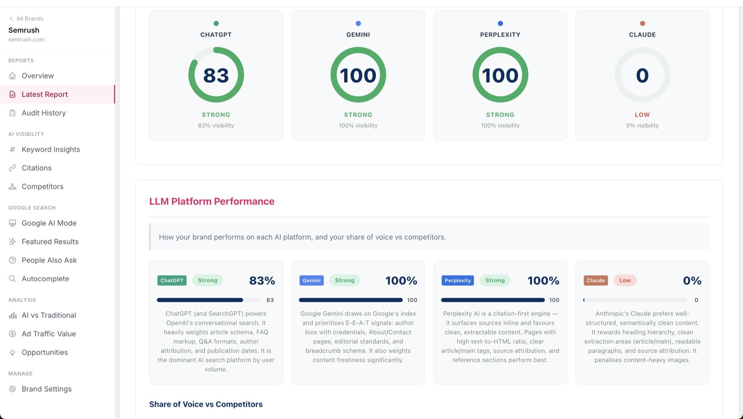The width and height of the screenshot is (743, 419).
Task: Click the Claude 0 progress bar
Action: (635, 300)
